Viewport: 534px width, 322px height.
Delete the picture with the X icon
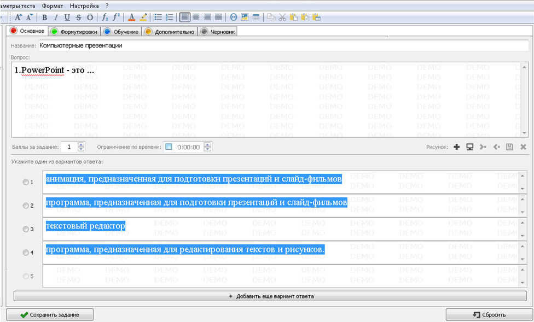[523, 147]
